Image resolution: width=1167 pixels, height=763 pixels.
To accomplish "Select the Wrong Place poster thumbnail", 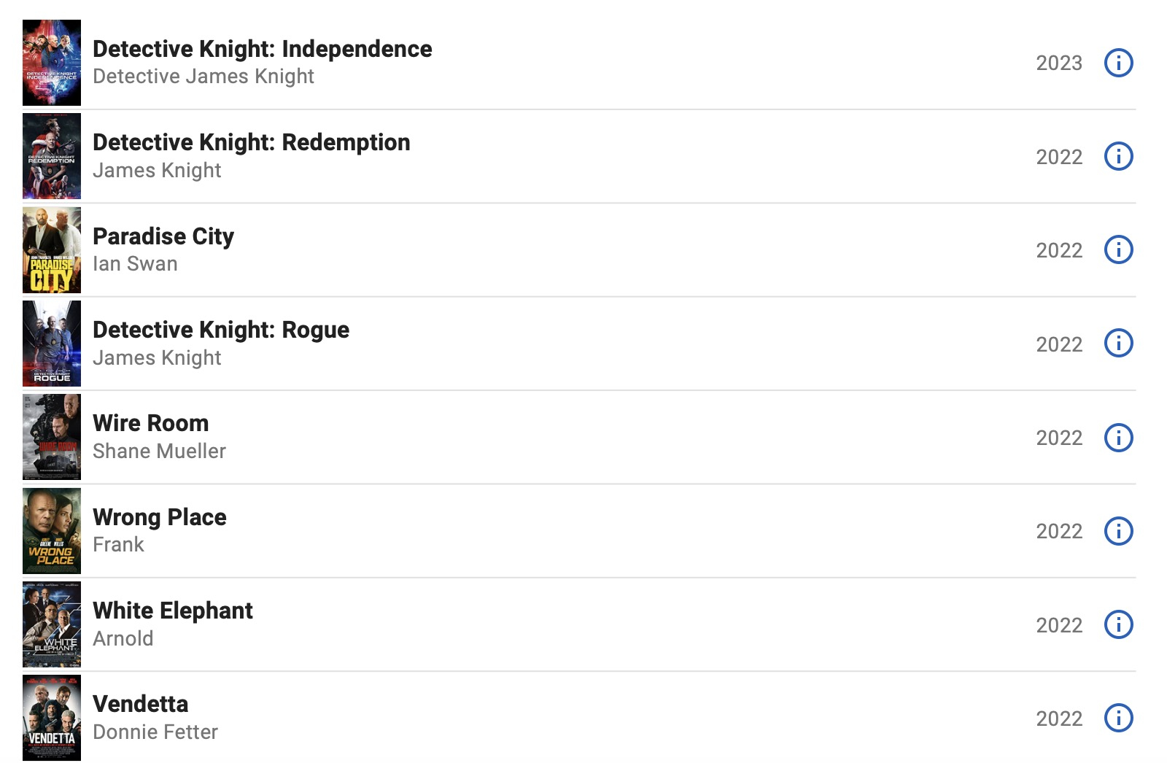I will (52, 531).
